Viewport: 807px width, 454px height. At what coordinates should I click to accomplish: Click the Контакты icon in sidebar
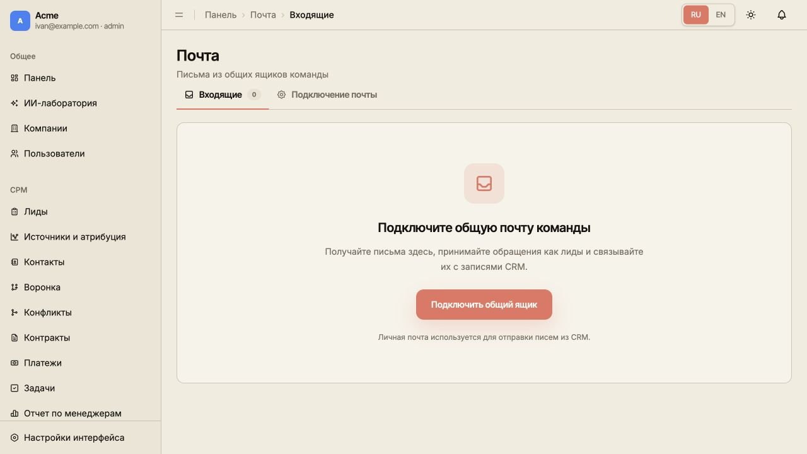click(15, 262)
